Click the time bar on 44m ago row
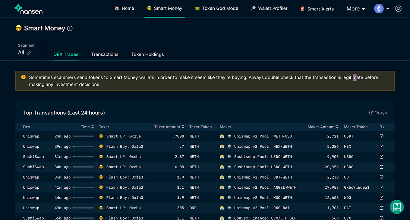This screenshot has width=410, height=220. click(83, 198)
